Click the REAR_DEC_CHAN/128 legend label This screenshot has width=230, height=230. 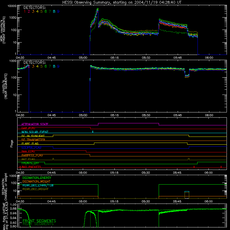[38, 185]
